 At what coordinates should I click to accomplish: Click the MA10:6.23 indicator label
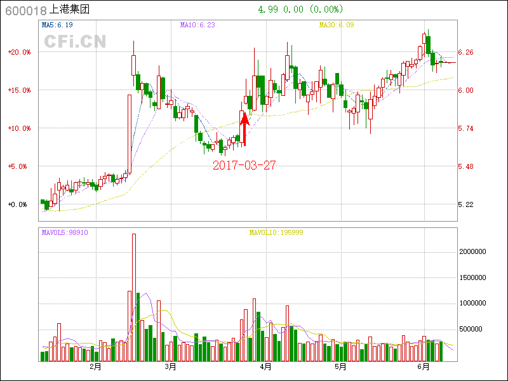[197, 25]
